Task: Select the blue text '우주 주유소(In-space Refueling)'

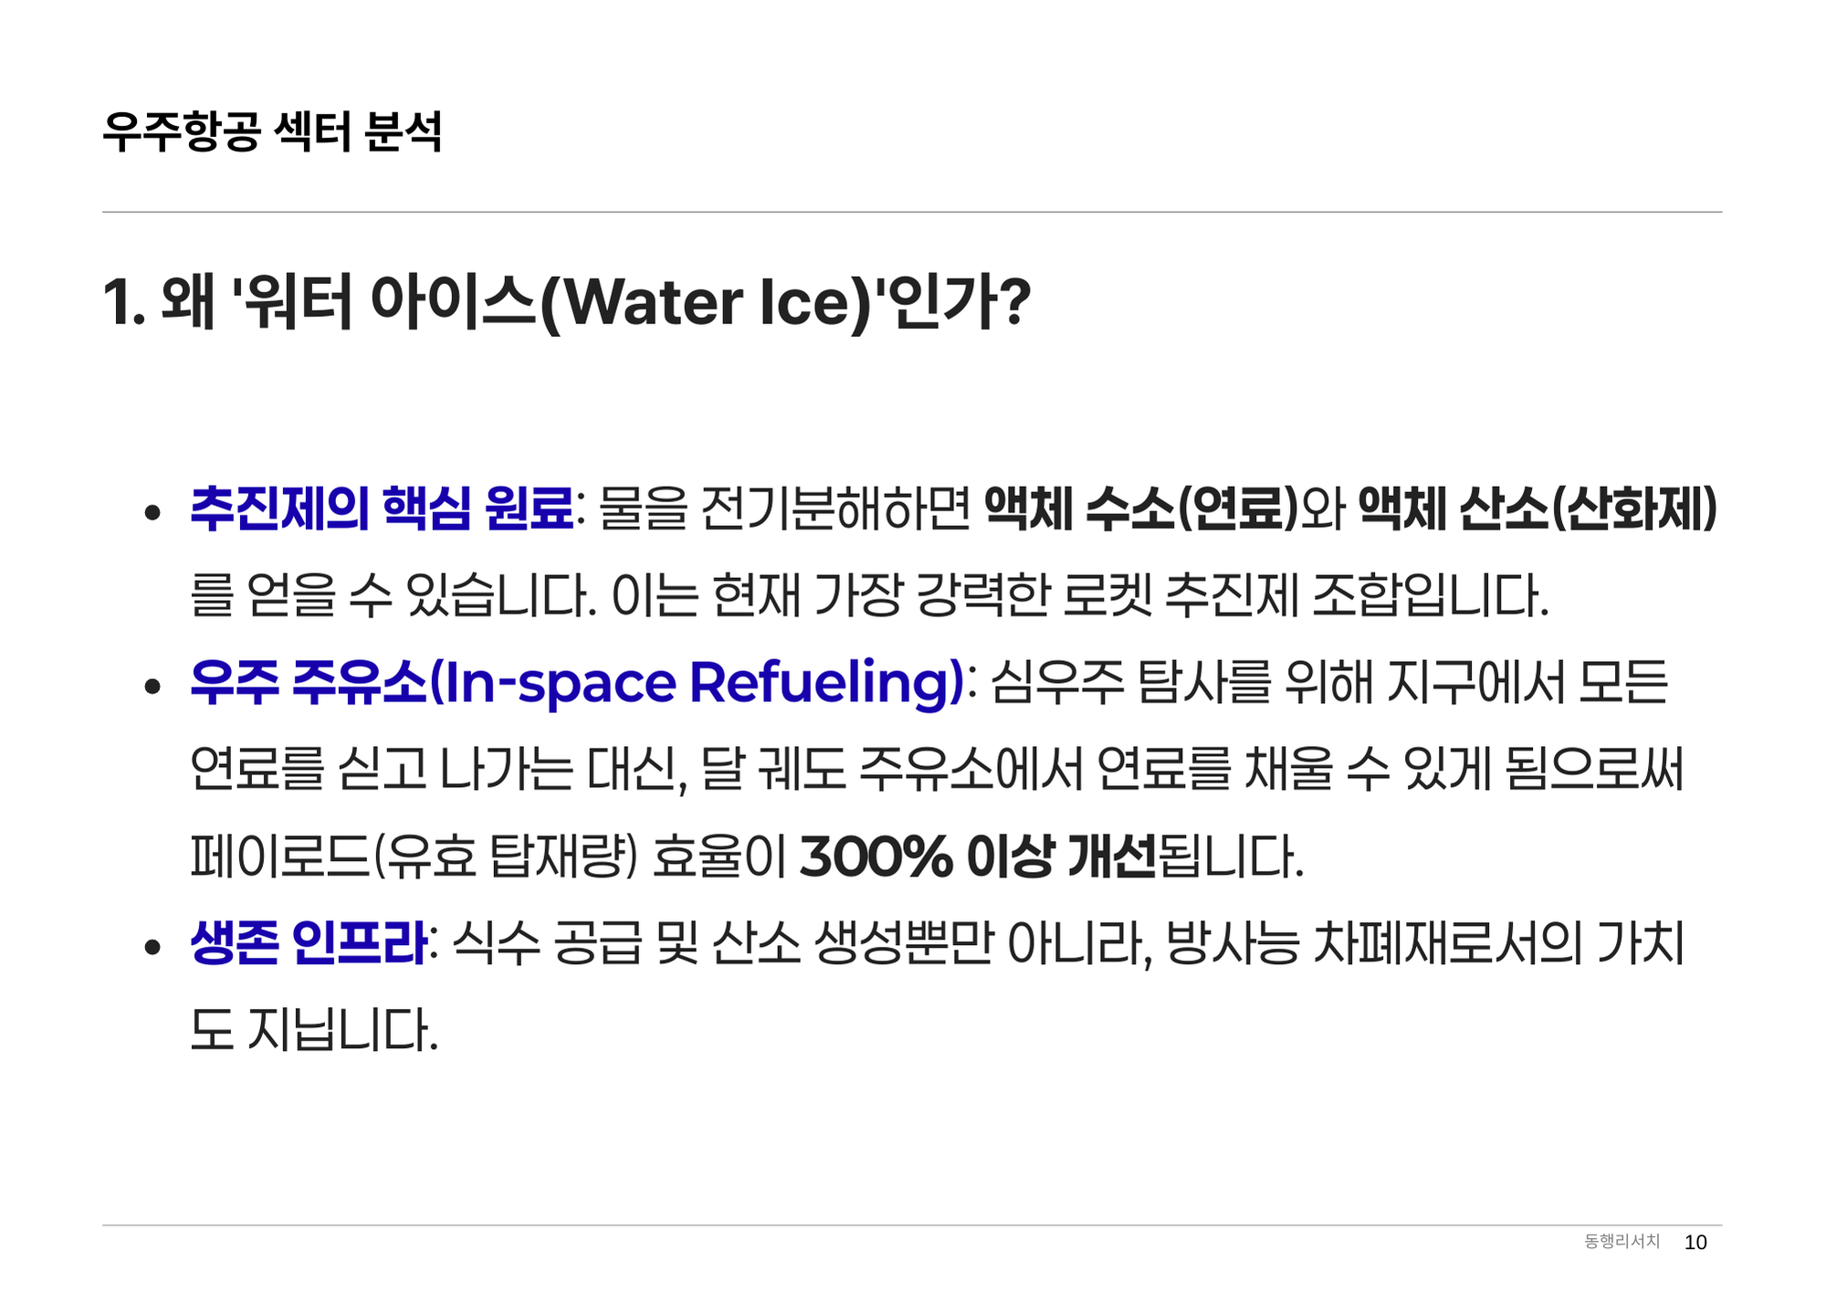Action: click(577, 682)
